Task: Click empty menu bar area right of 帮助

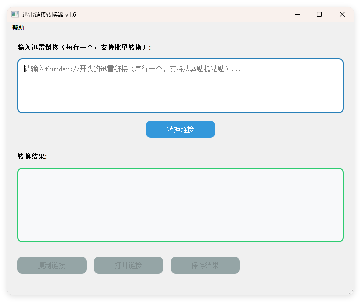Action: pos(188,28)
